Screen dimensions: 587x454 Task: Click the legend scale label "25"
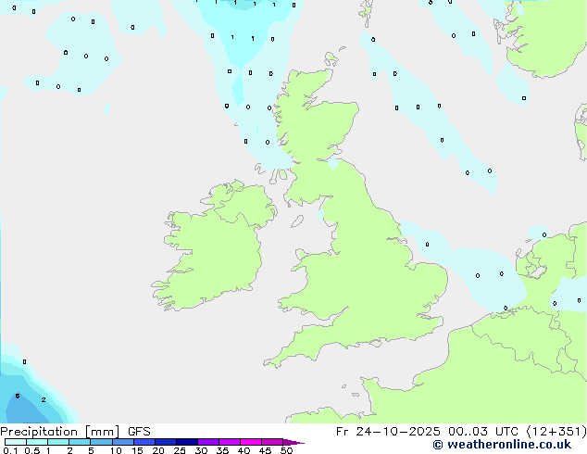180,450
